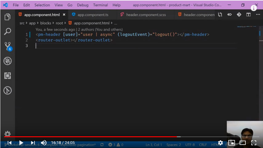Open the Explorer panel in activity bar
Viewport: 263px width, 148px height.
pos(7,17)
